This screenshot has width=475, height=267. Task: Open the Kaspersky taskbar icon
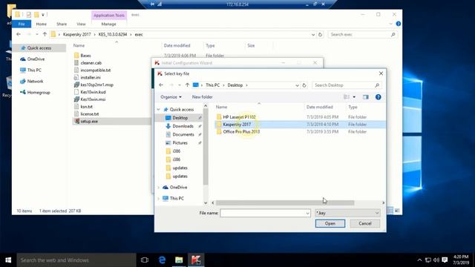click(x=196, y=260)
